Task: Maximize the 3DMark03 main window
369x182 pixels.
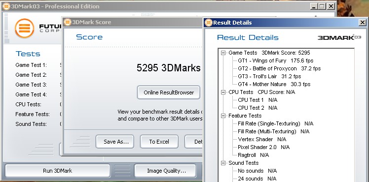Action: pos(322,6)
